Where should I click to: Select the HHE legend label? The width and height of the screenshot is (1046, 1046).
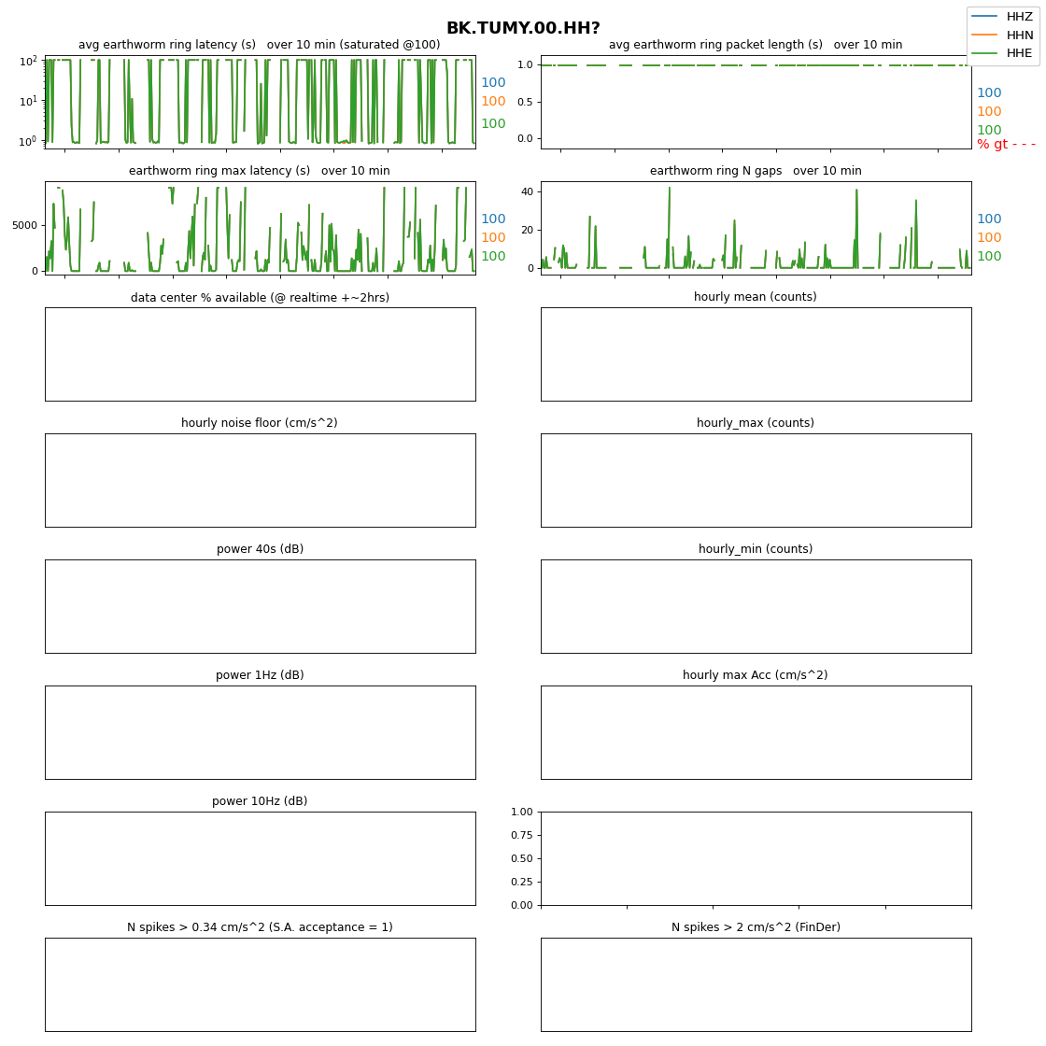[x=1019, y=52]
